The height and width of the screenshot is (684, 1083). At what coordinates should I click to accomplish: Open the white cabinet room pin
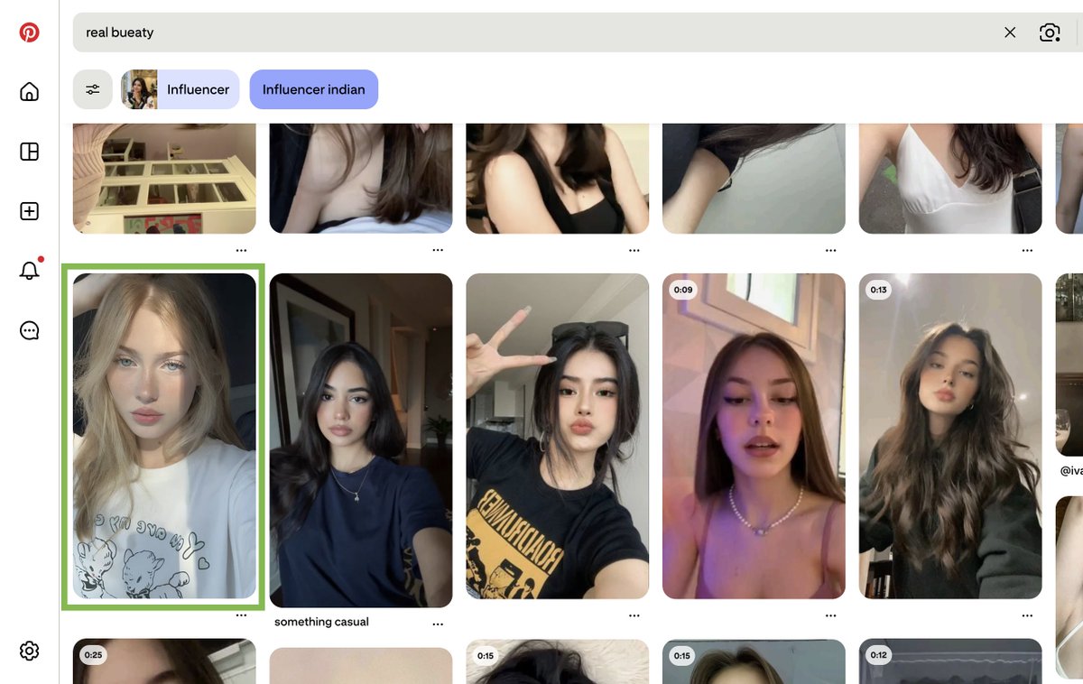point(164,179)
